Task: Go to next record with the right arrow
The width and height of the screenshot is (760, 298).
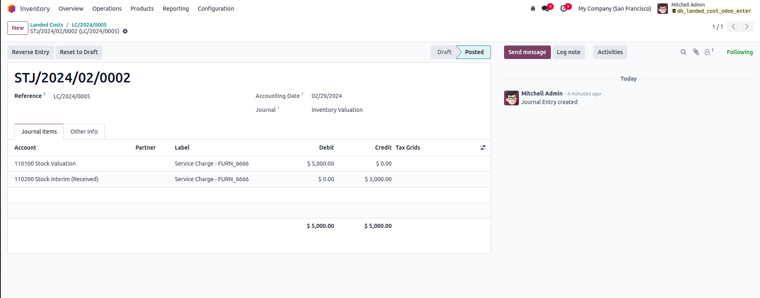Action: coord(747,27)
